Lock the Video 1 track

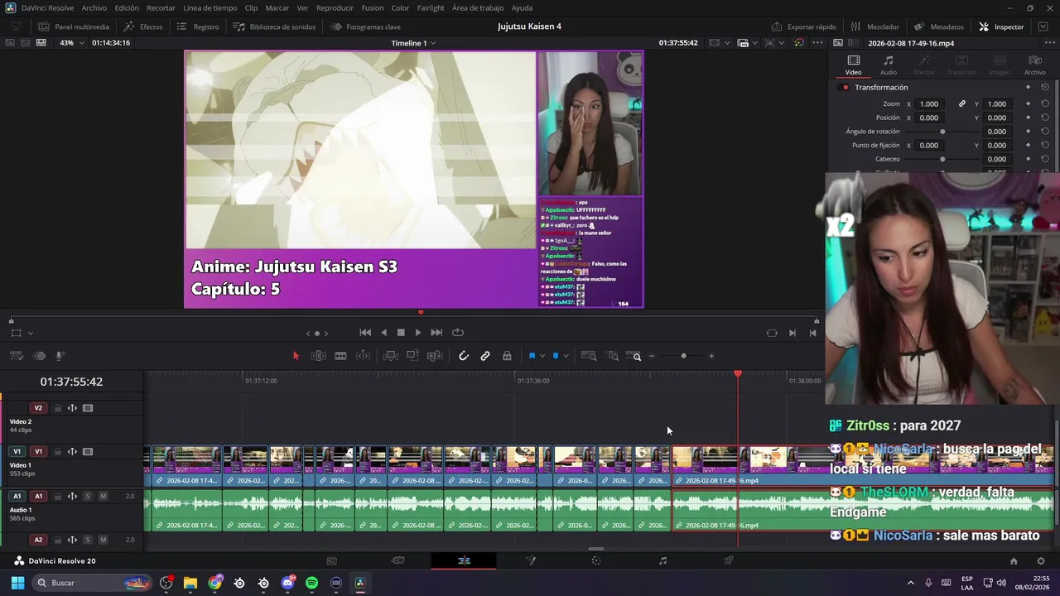[57, 452]
